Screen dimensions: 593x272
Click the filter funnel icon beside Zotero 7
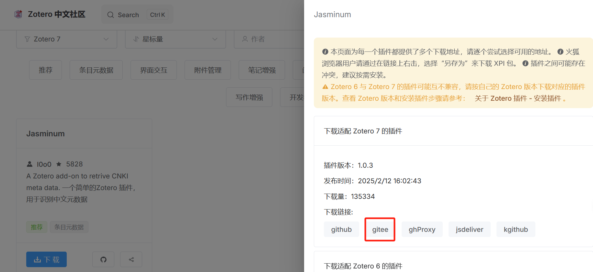tap(28, 39)
